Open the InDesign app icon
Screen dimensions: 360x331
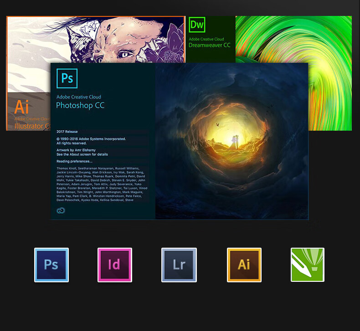115,265
